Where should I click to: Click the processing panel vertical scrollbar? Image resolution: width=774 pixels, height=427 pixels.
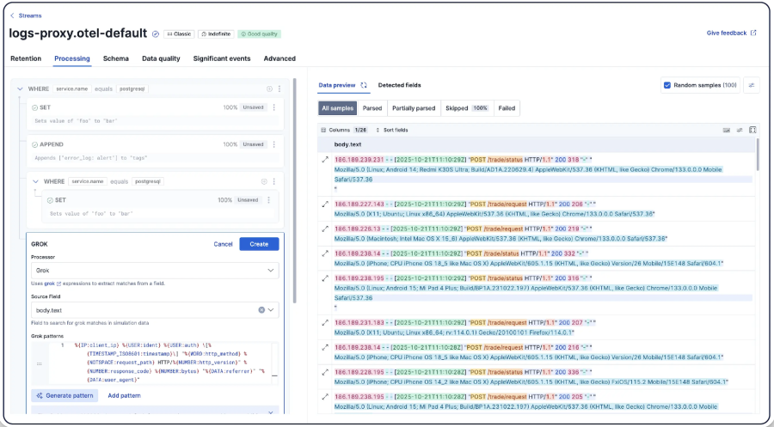(x=295, y=190)
